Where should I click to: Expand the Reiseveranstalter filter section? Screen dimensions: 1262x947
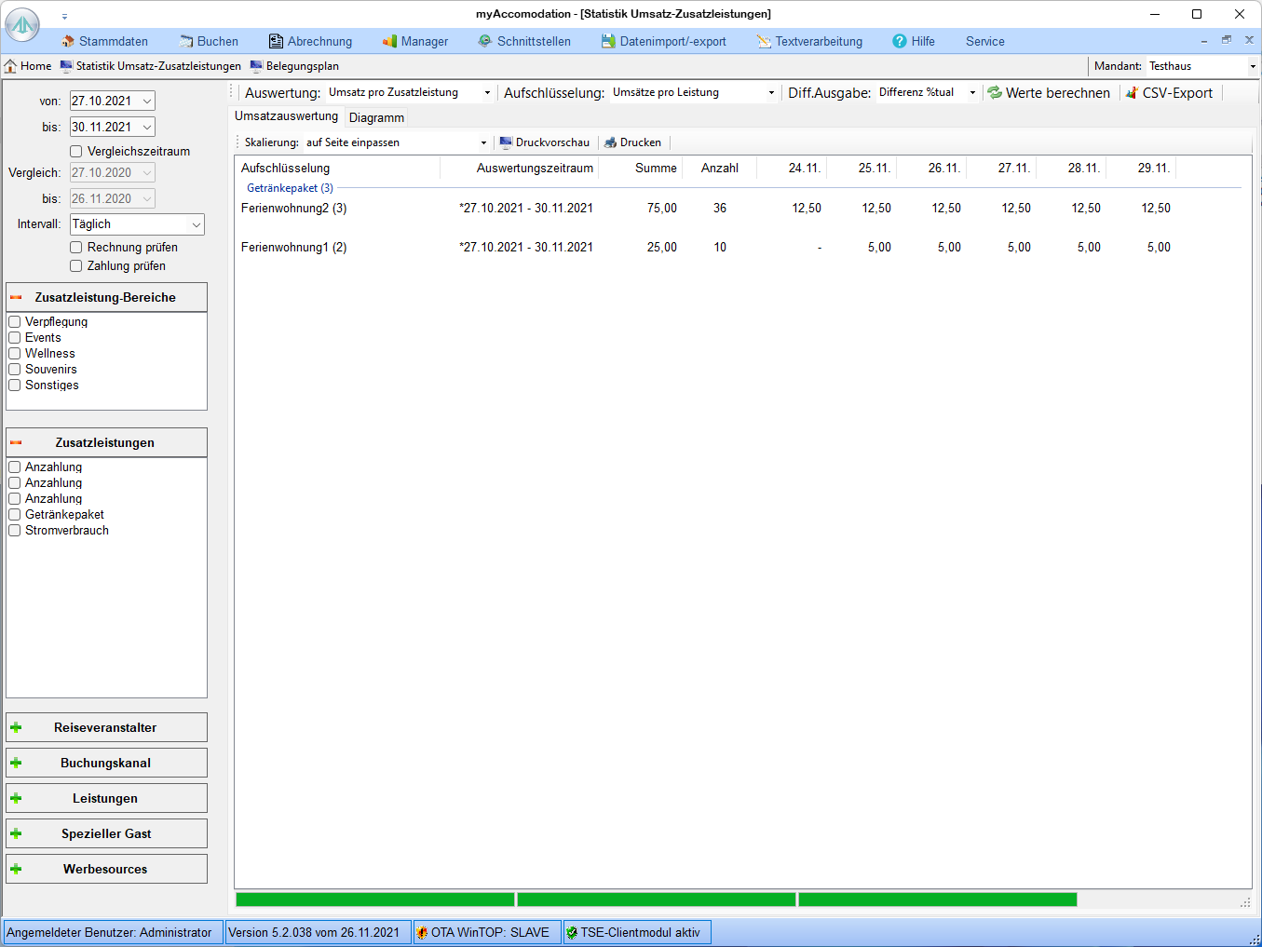click(x=106, y=727)
